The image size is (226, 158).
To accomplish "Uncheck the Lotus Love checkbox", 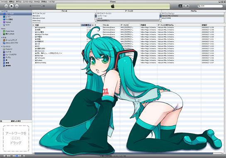I will click(x=36, y=51).
